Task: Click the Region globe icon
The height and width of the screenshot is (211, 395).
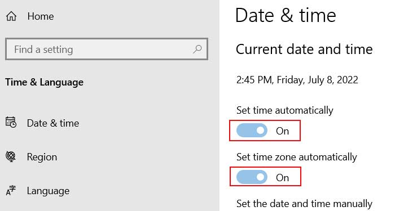Action: [11, 156]
